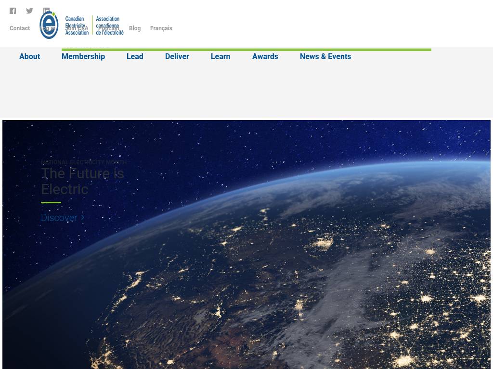The width and height of the screenshot is (493, 369).
Task: Open the About menu
Action: 29,56
